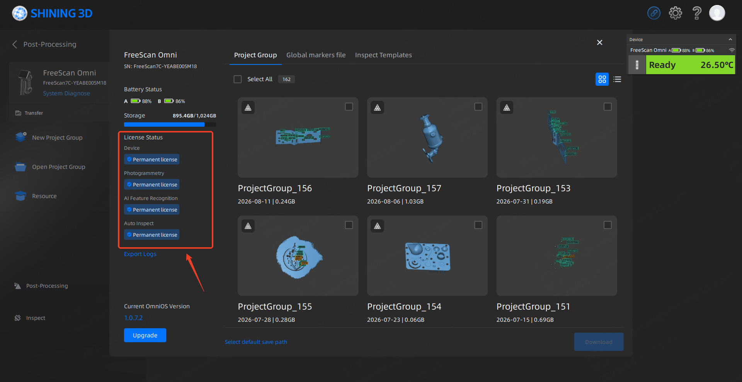Image resolution: width=742 pixels, height=382 pixels.
Task: Click the Storage usage progress bar
Action: [x=170, y=124]
